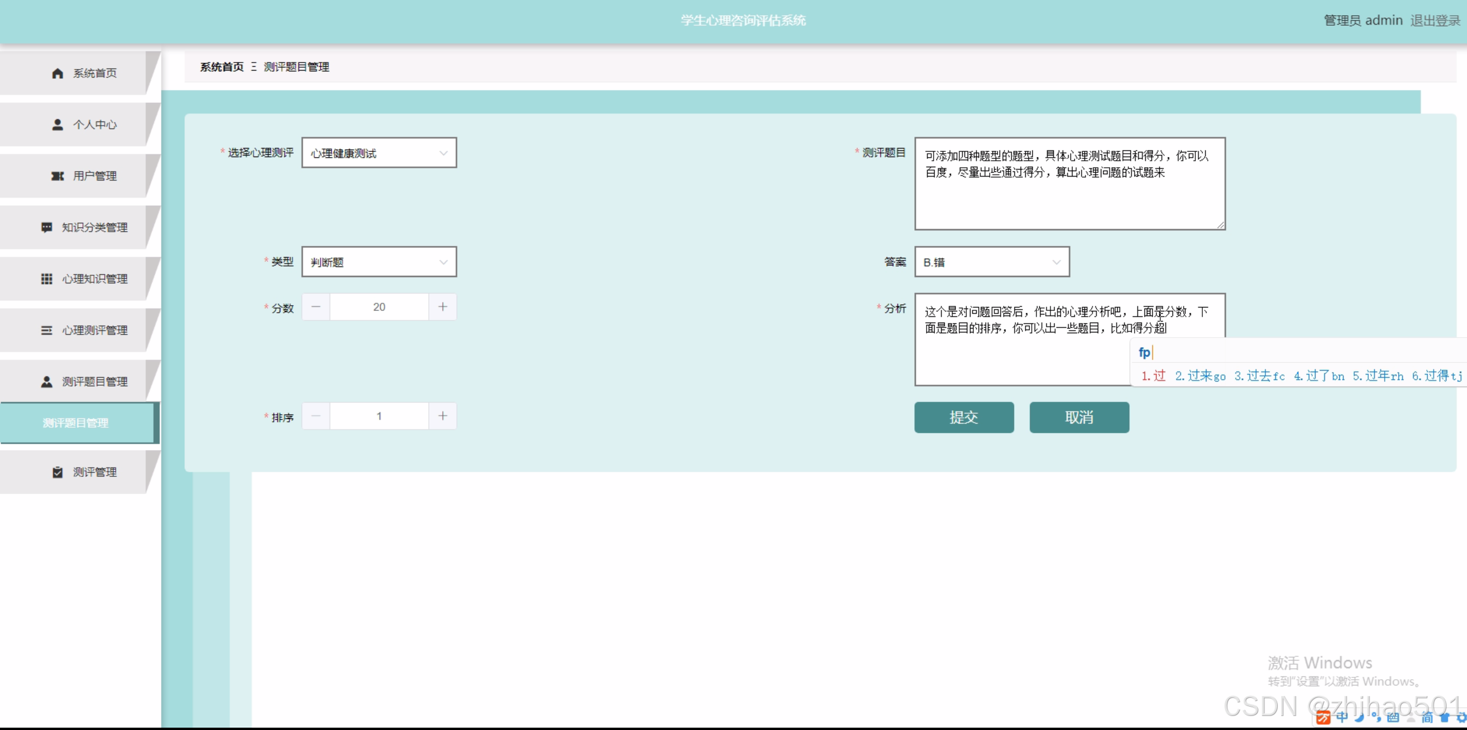Click the chat icon beside 知识分类管理
This screenshot has height=730, width=1467.
point(47,227)
